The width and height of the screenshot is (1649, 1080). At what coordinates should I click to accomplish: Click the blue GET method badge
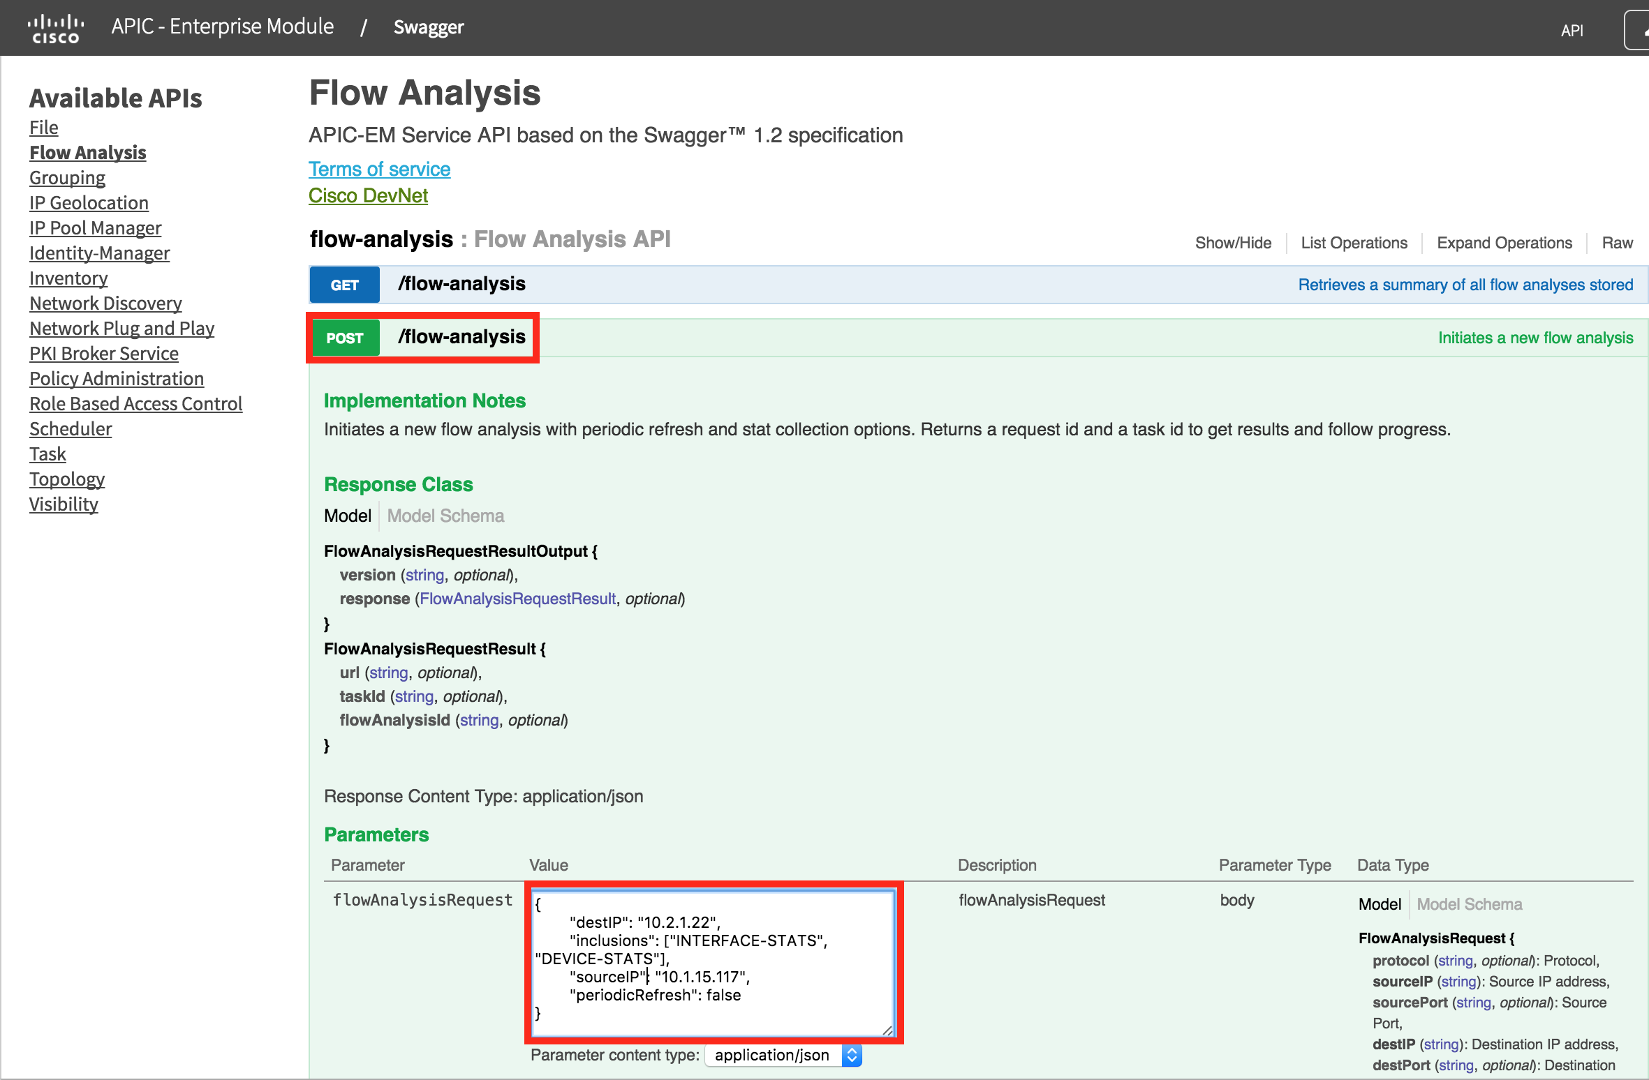coord(344,285)
